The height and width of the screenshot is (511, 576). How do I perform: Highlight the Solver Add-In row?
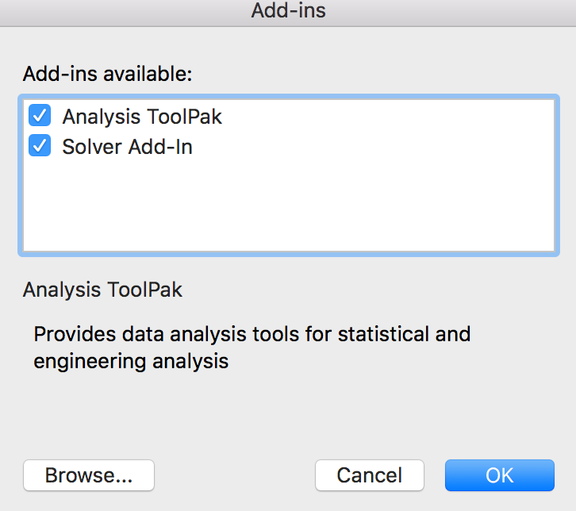click(127, 147)
